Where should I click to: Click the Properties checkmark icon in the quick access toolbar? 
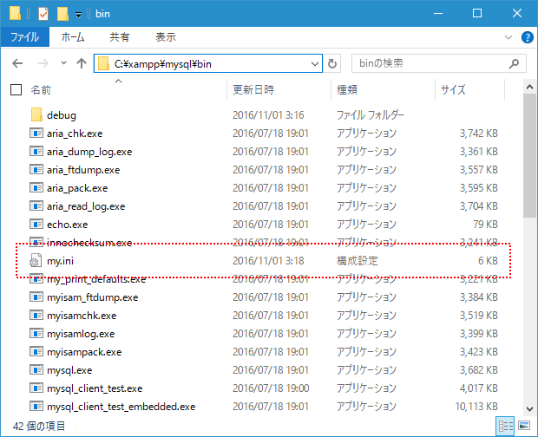point(43,14)
